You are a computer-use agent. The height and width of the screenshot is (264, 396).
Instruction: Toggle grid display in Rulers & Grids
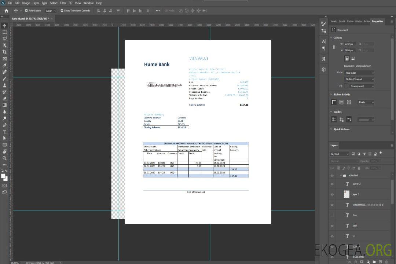(341, 102)
